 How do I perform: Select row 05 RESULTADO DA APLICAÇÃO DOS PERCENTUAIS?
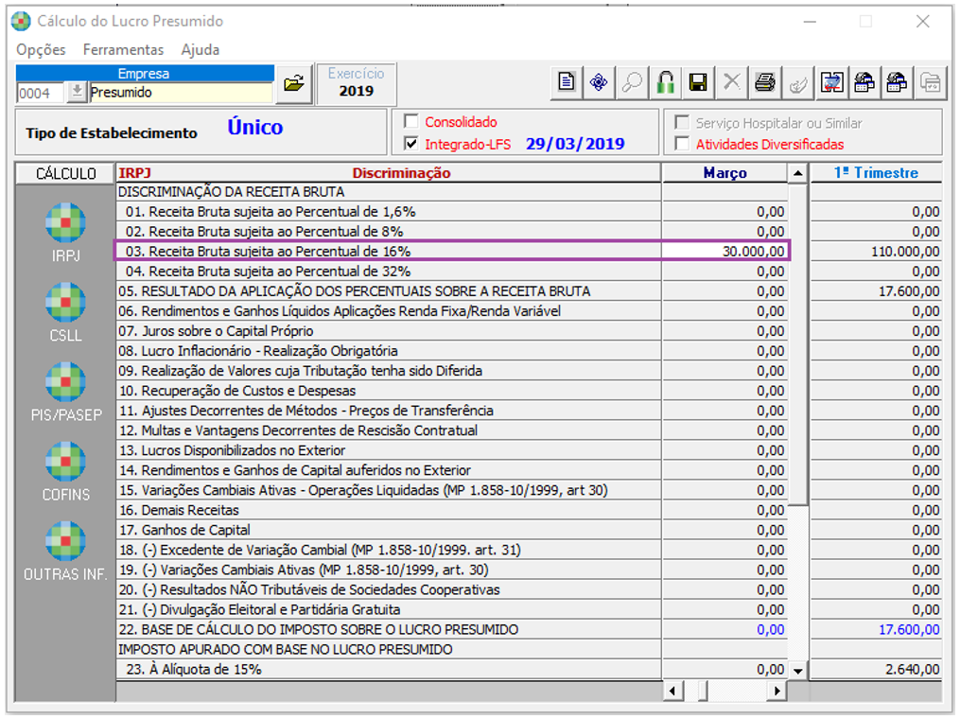click(x=389, y=290)
